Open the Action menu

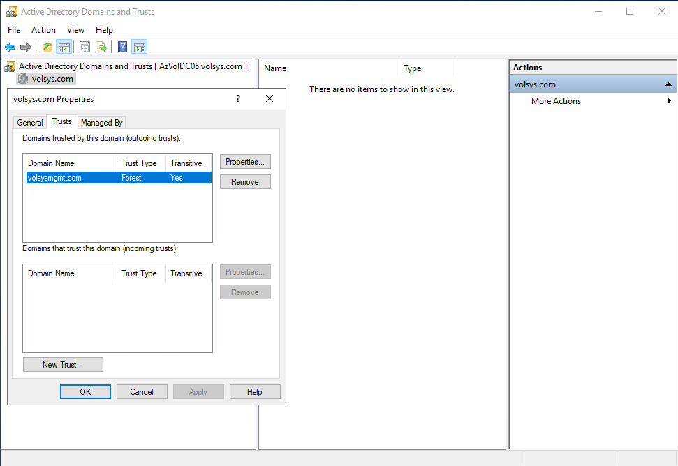(43, 30)
